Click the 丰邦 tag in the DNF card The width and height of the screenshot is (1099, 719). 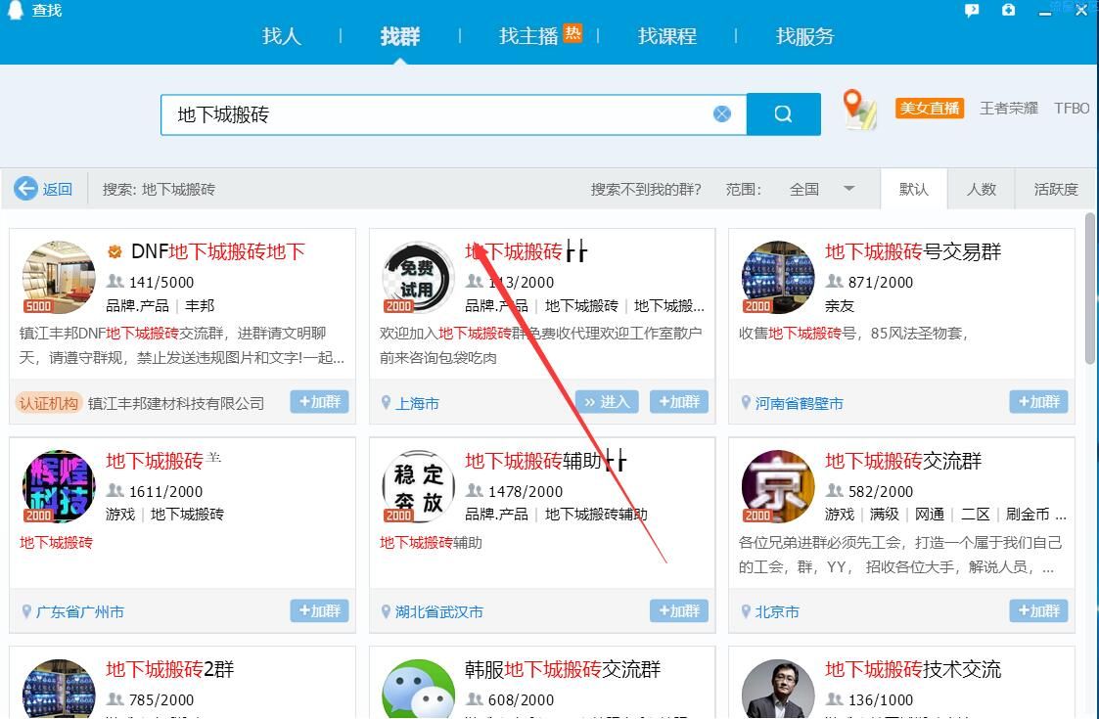point(200,305)
